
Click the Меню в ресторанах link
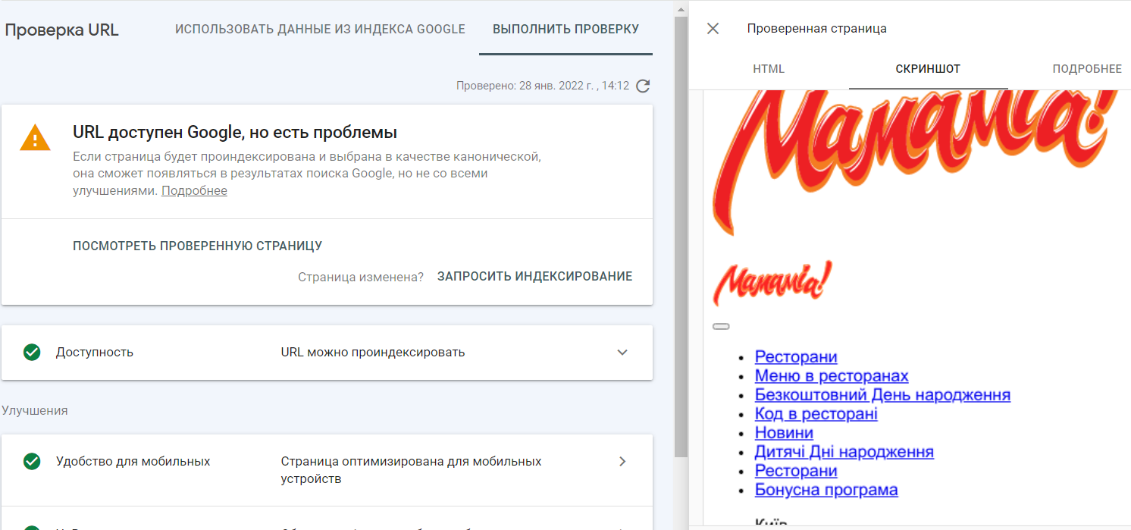[831, 376]
